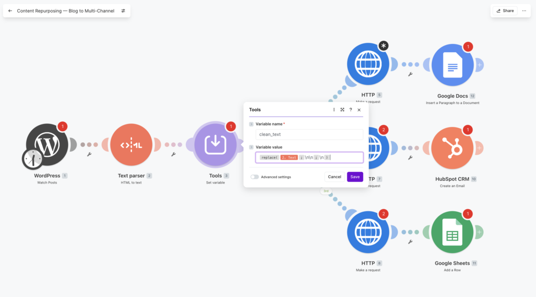Screen dimensions: 536x297
Task: Click 'Create an Email' under HubSpot CRM
Action: coord(452,186)
